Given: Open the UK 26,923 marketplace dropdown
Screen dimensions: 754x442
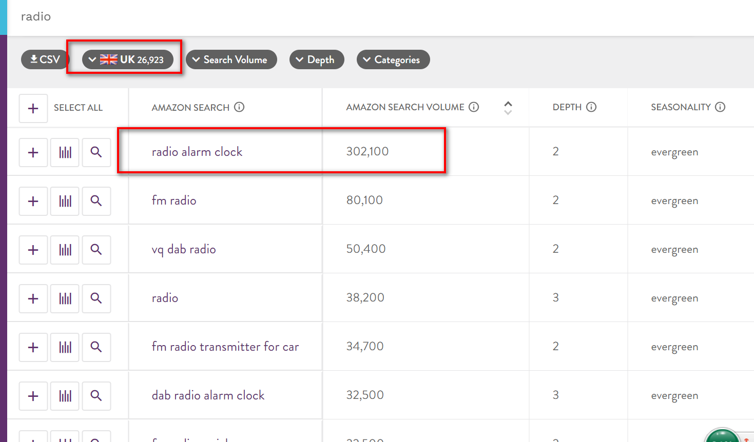Looking at the screenshot, I should 127,59.
